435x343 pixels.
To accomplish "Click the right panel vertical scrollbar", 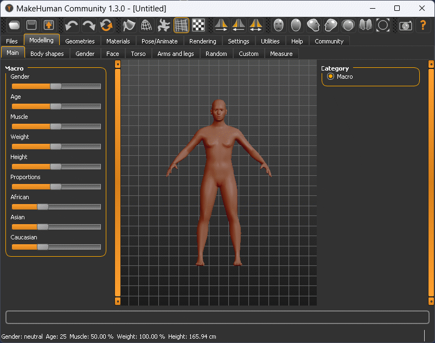I will [x=431, y=182].
